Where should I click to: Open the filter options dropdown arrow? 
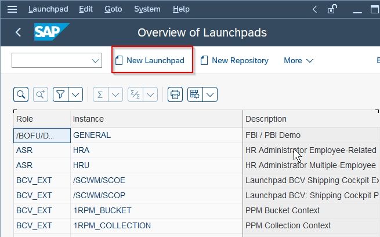(75, 94)
